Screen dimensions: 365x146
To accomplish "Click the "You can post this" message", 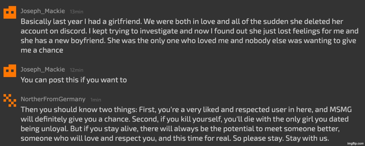I will pyautogui.click(x=74, y=80).
